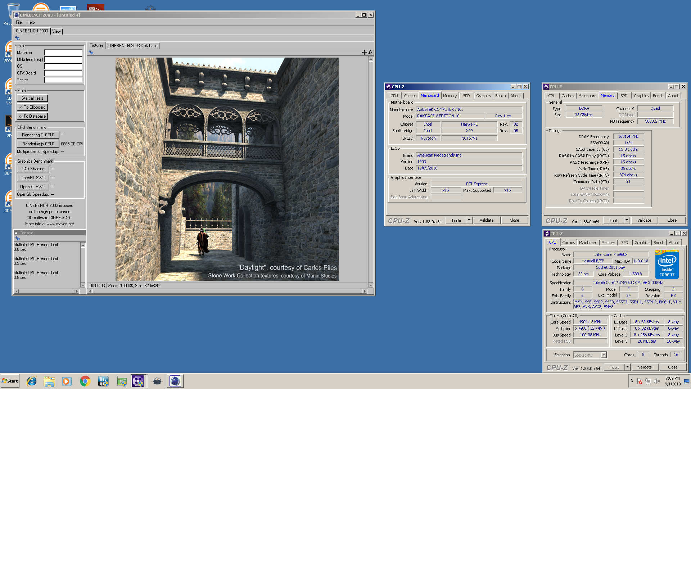Run the OpenGL HW-L benchmark
The height and width of the screenshot is (583, 691).
33,187
